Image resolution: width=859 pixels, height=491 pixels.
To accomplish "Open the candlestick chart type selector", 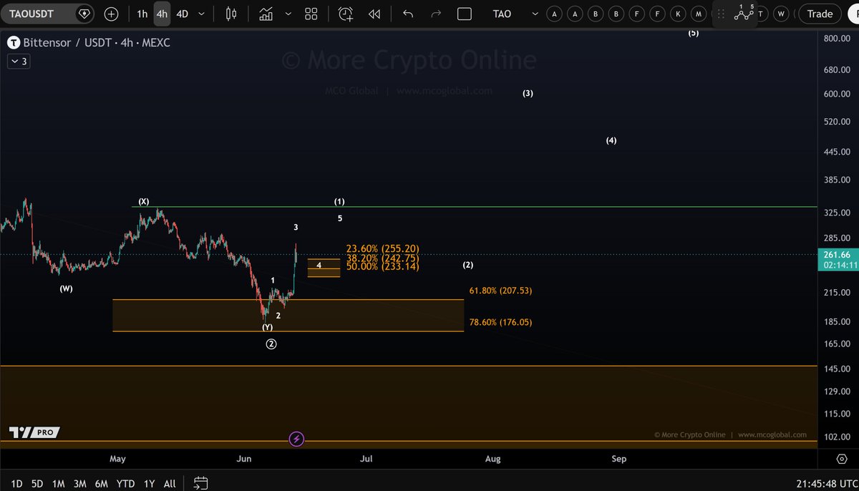I will click(230, 14).
